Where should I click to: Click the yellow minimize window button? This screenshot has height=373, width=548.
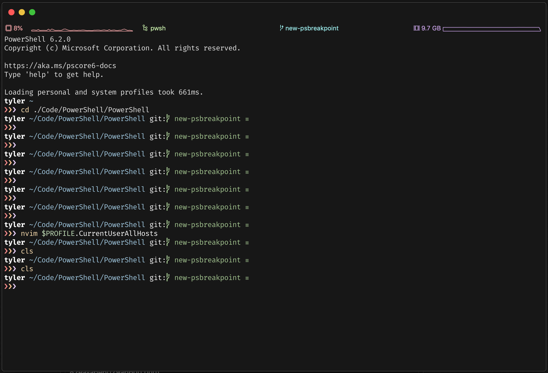point(22,12)
